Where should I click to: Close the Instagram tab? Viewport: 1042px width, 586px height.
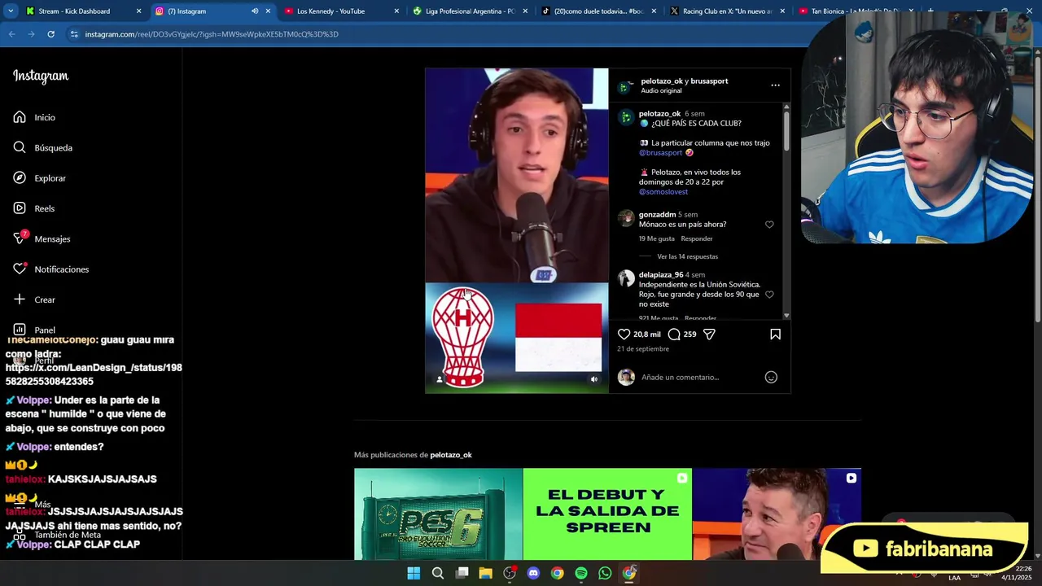click(268, 11)
